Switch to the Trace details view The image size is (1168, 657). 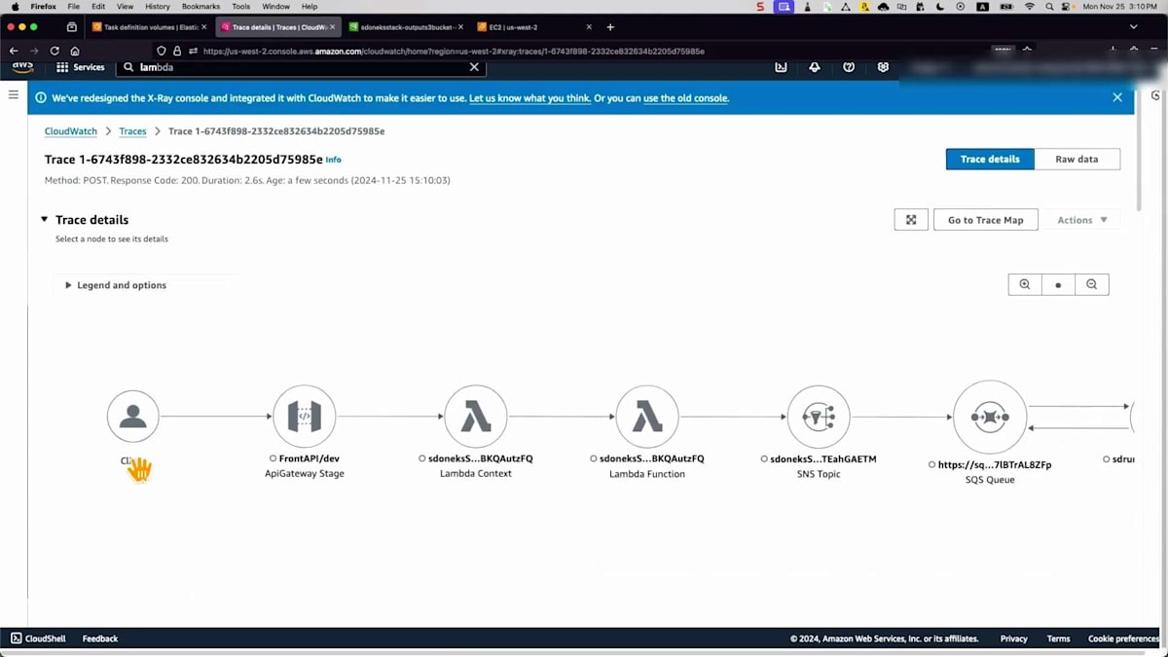[x=990, y=159]
